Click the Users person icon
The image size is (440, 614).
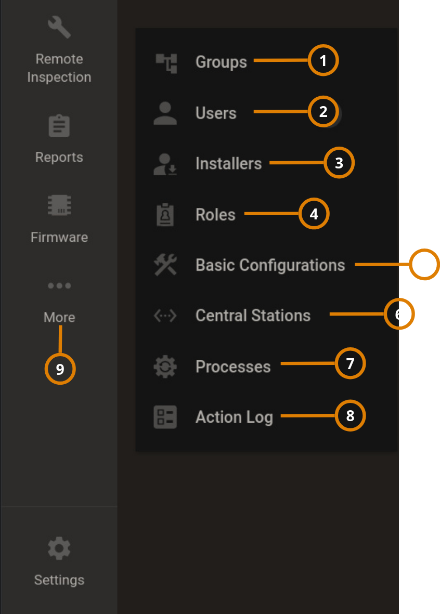point(164,111)
